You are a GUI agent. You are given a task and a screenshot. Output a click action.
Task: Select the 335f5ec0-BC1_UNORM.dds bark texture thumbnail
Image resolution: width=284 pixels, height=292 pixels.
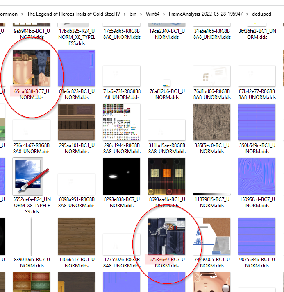click(211, 122)
